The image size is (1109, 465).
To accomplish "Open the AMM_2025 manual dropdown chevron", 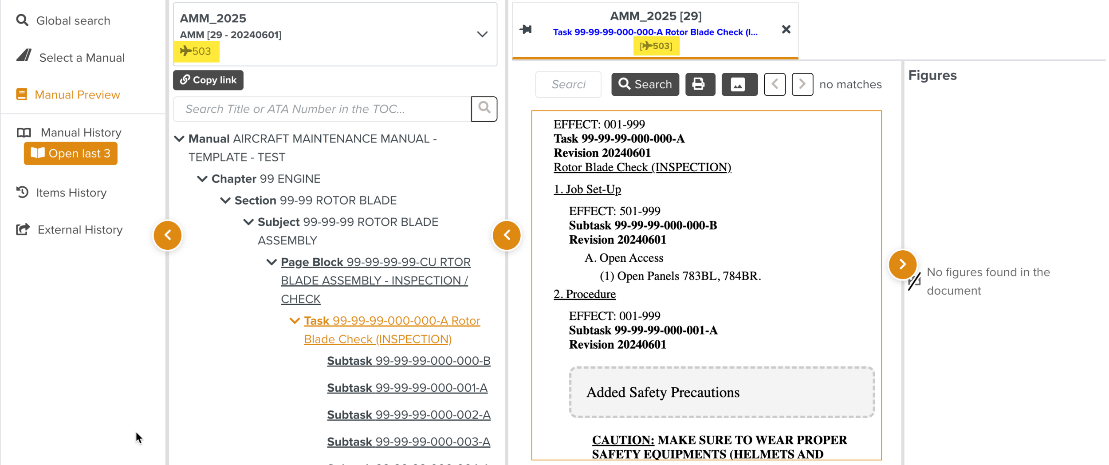I will 482,34.
